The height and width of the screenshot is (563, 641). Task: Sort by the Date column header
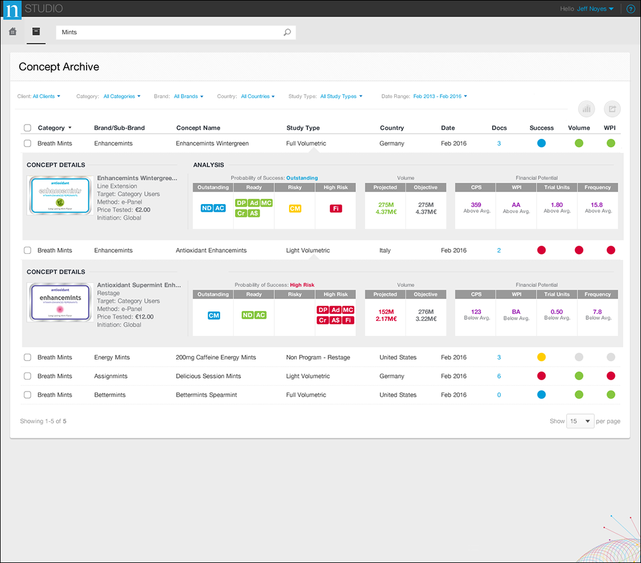click(x=448, y=128)
